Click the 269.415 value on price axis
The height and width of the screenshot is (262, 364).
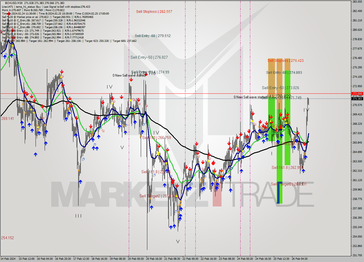(357, 114)
